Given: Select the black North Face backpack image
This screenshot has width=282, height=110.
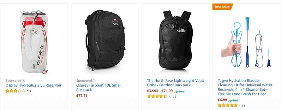Looking at the screenshot, I should [x=175, y=41].
